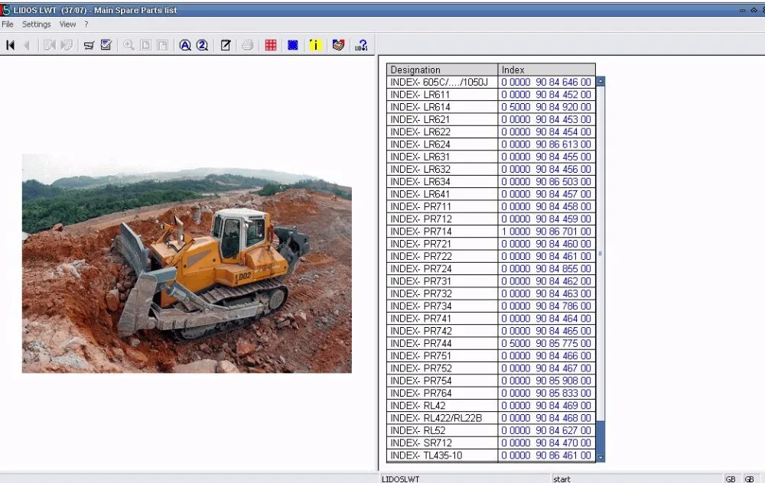The width and height of the screenshot is (765, 483).
Task: Select row INDEX- LR614
Action: point(491,107)
